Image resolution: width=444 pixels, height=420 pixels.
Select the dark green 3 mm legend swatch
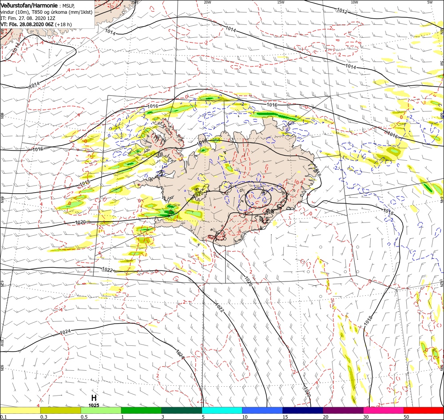182,410
